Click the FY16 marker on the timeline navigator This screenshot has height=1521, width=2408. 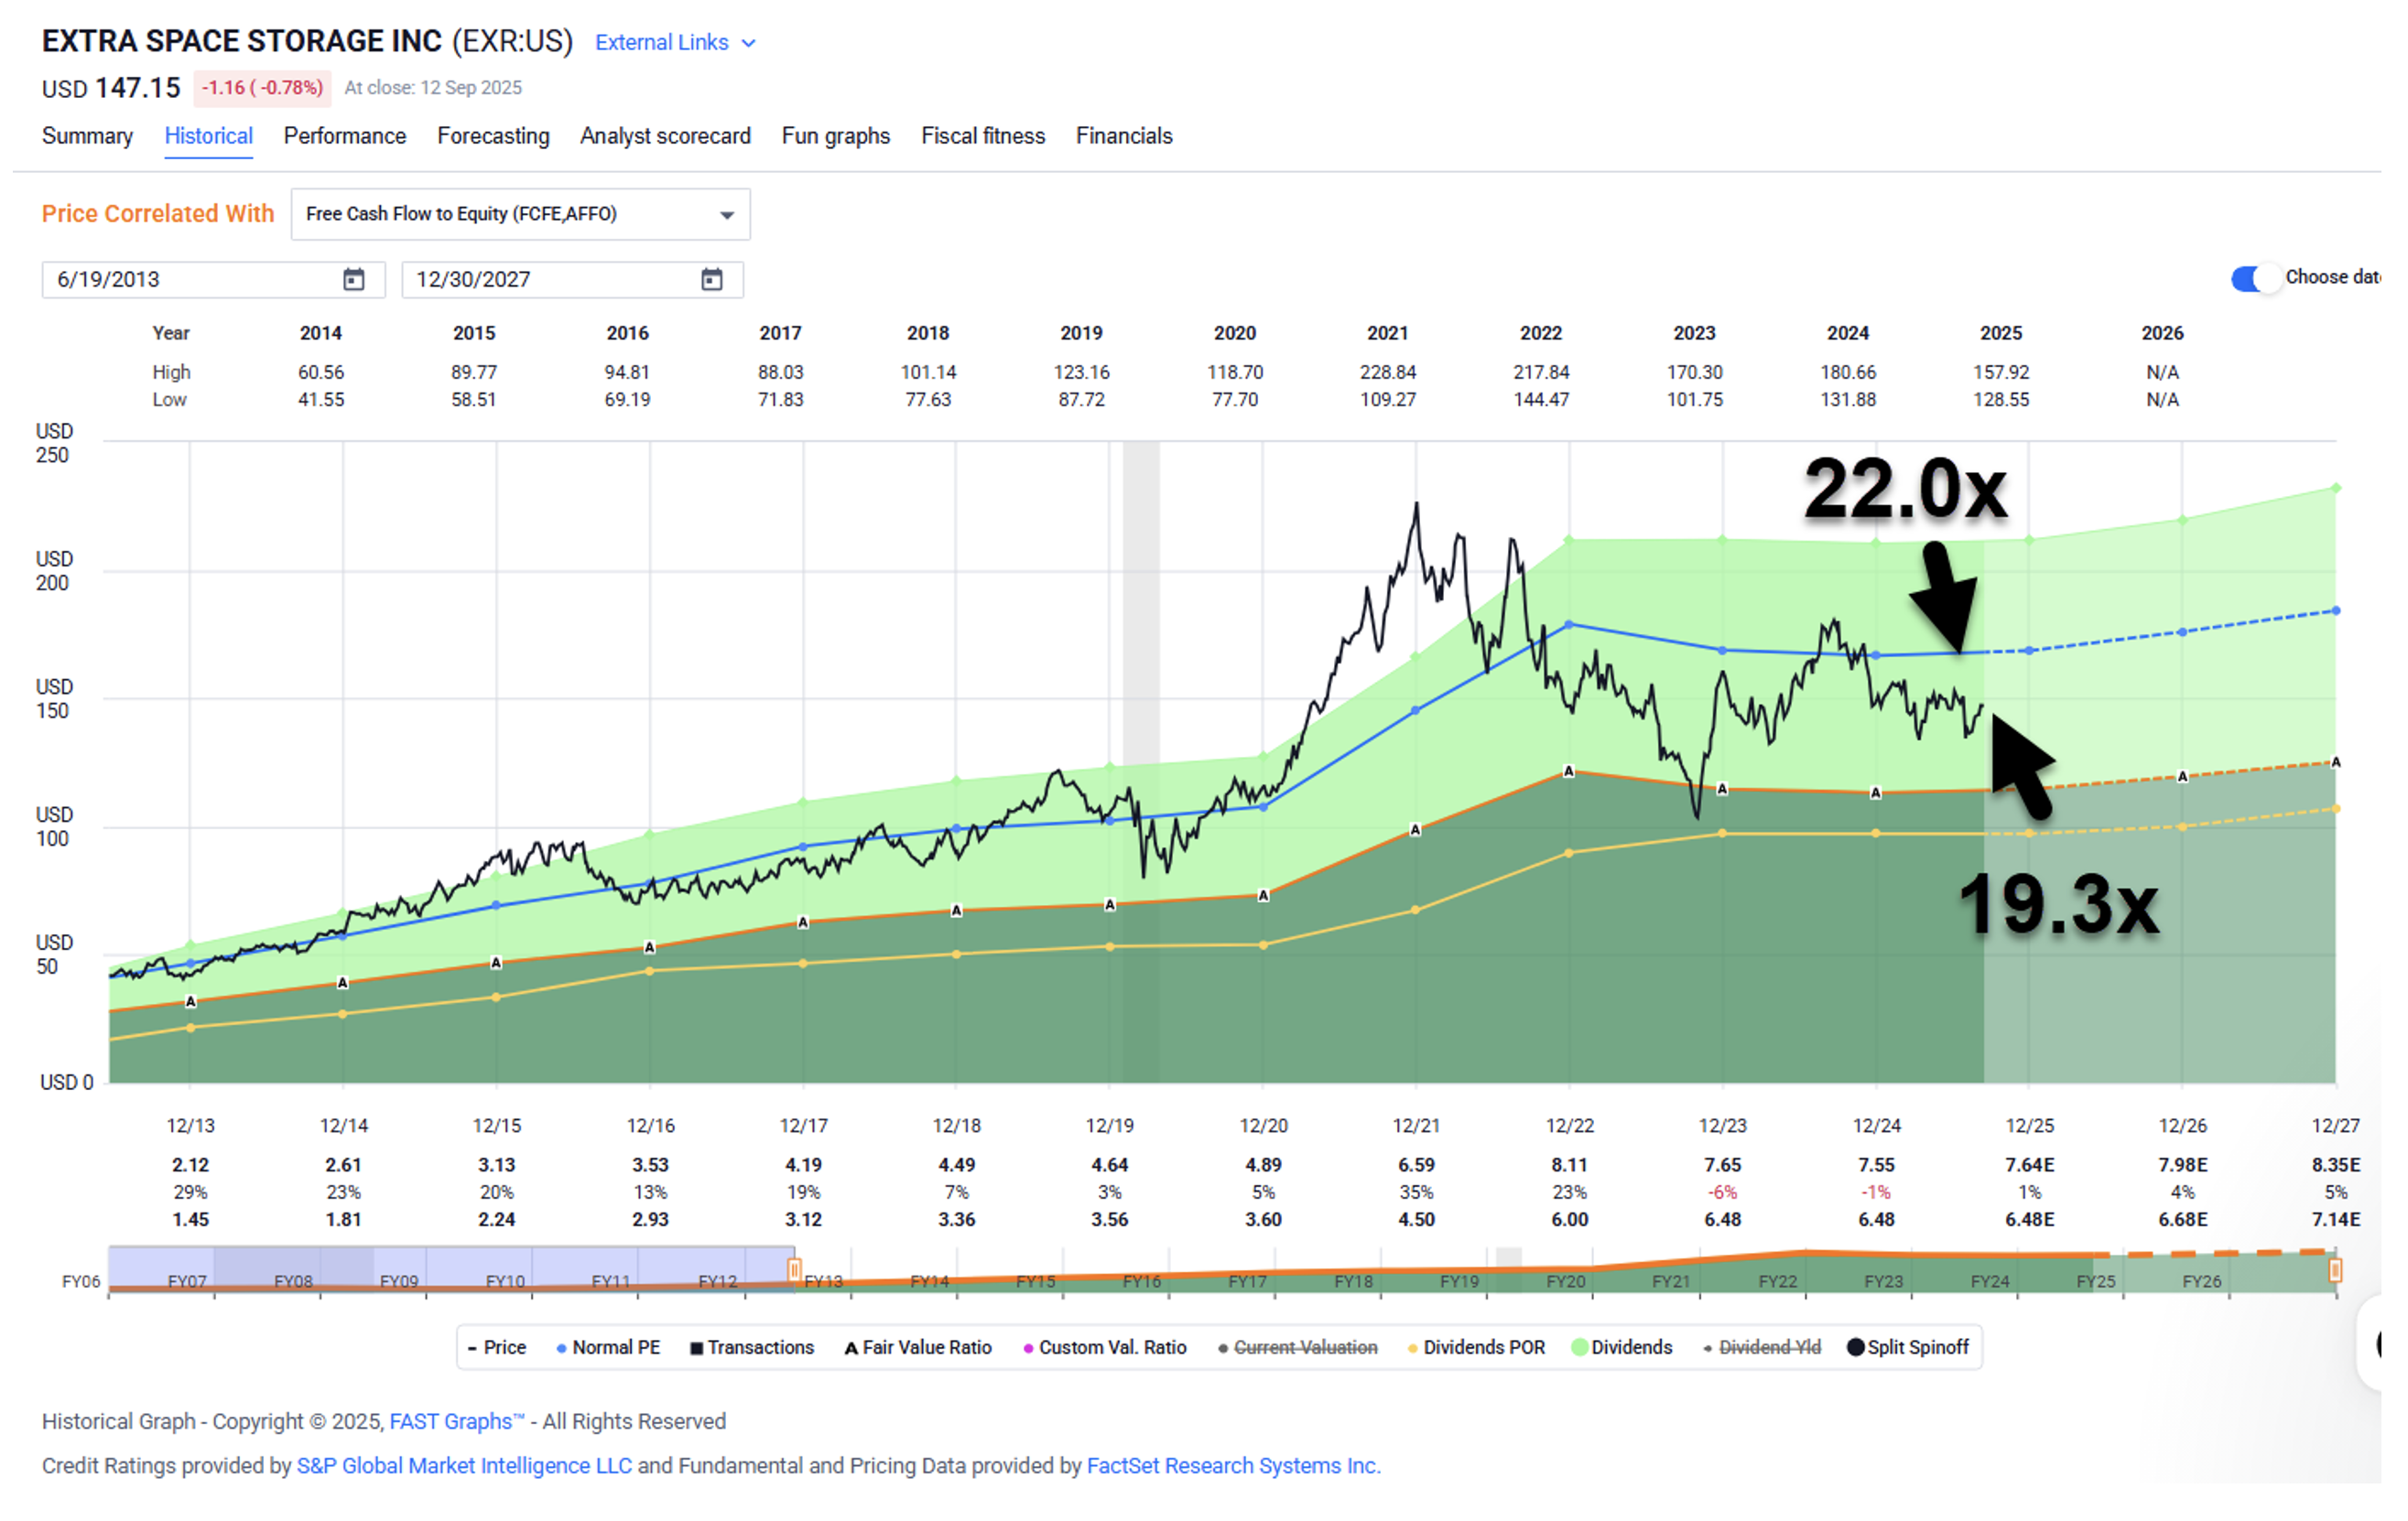click(x=1141, y=1282)
